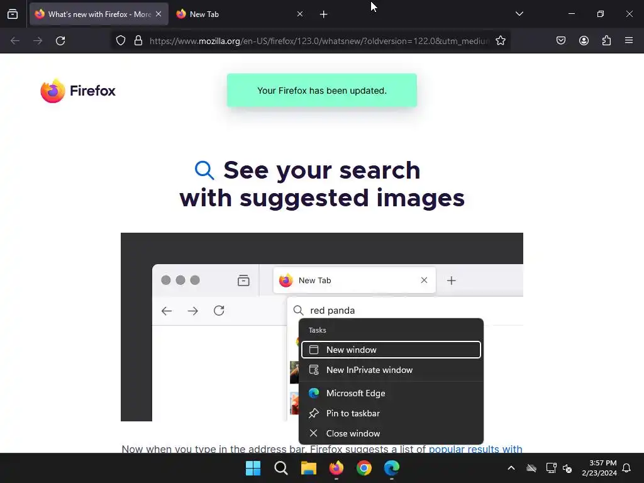This screenshot has width=644, height=483.
Task: Click the Firefox taskbar icon
Action: point(336,468)
